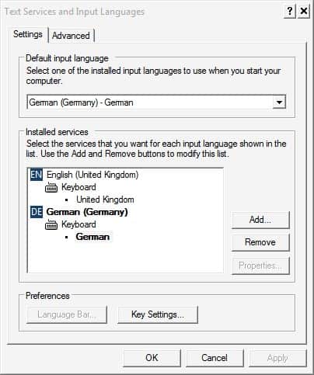
Task: Close the Text Services dialog
Action: pyautogui.click(x=304, y=12)
